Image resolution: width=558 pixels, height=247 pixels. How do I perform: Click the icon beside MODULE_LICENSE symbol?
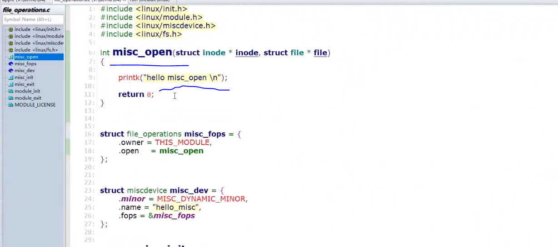point(10,105)
